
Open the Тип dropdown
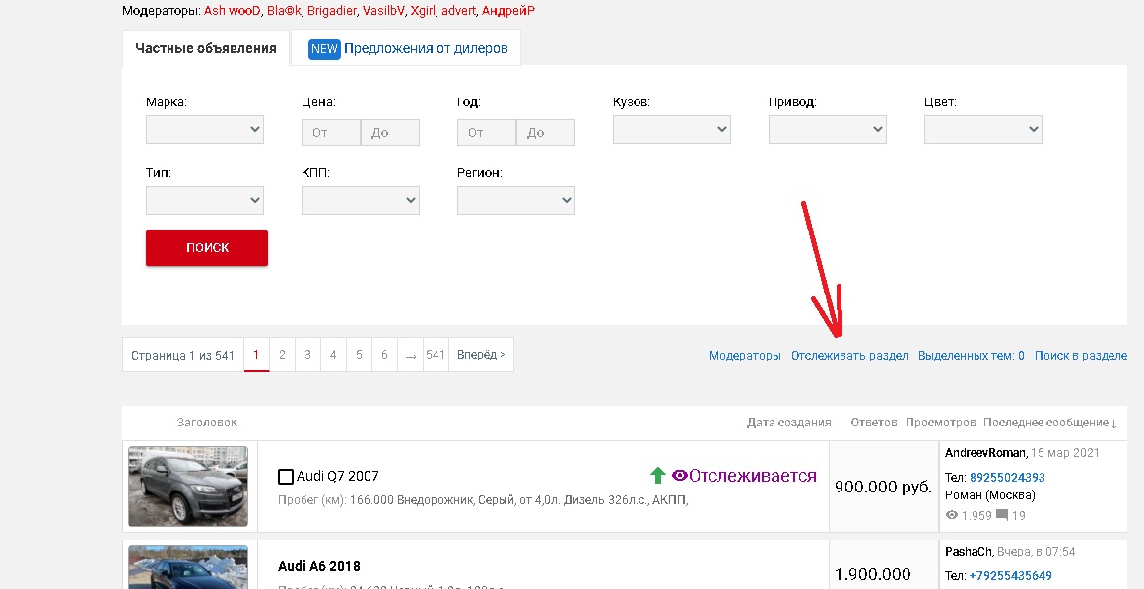204,201
